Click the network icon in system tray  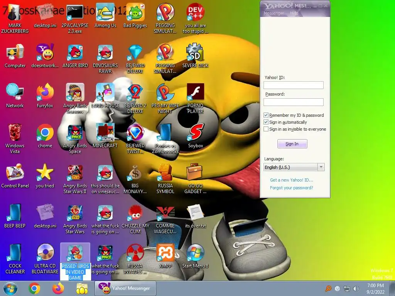[347, 289]
